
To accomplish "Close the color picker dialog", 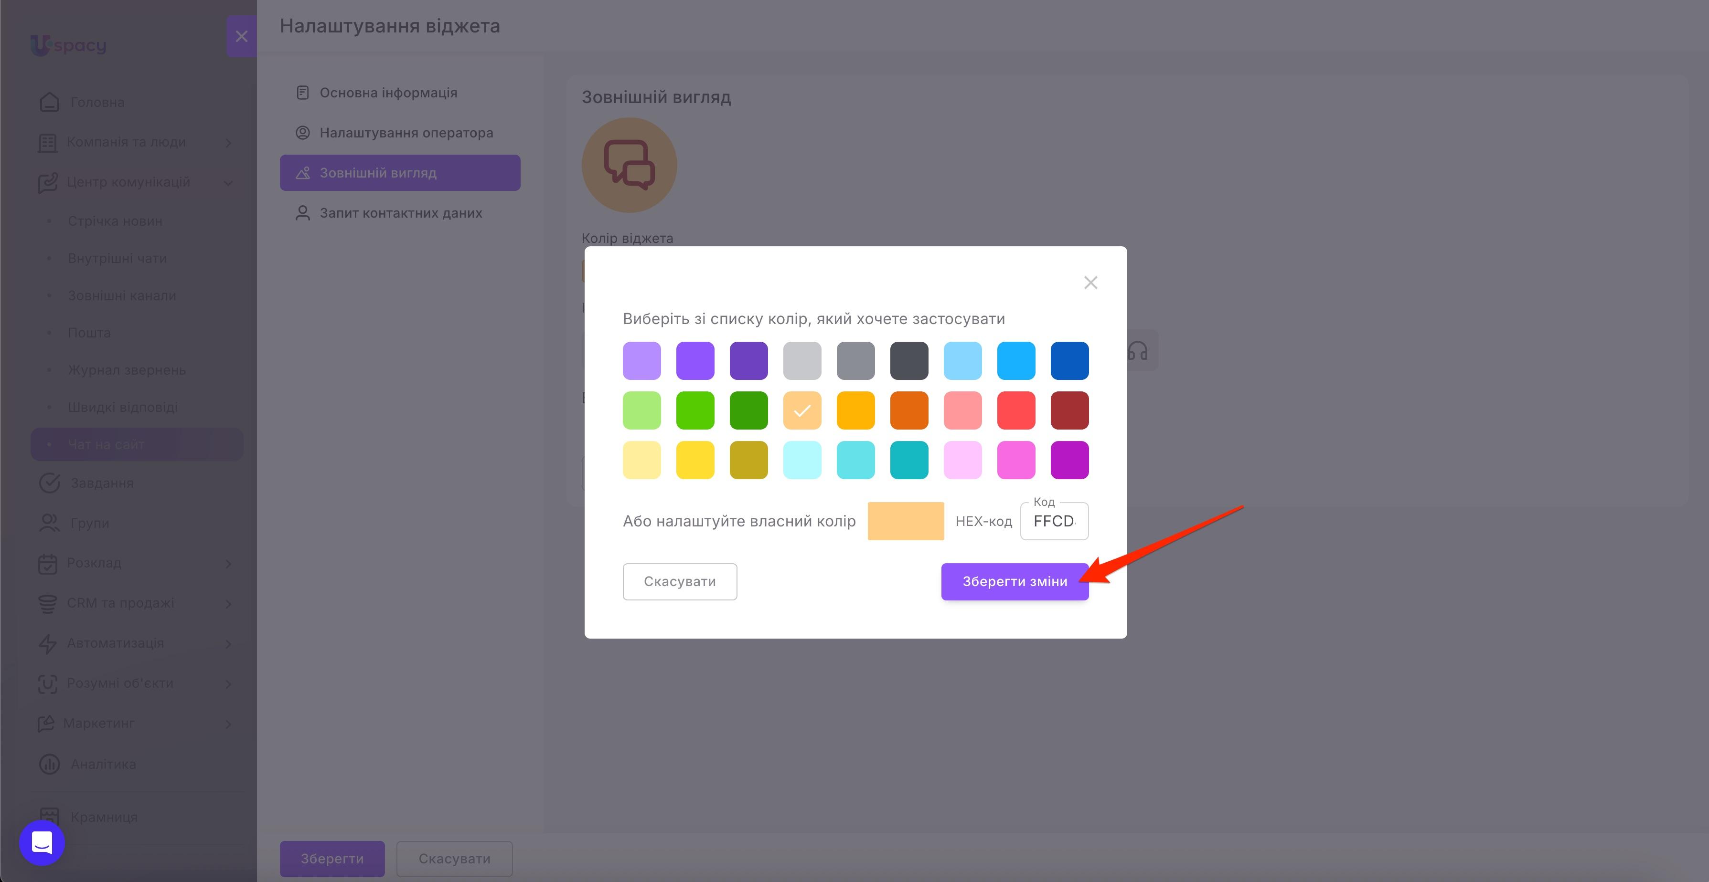I will 1090,283.
